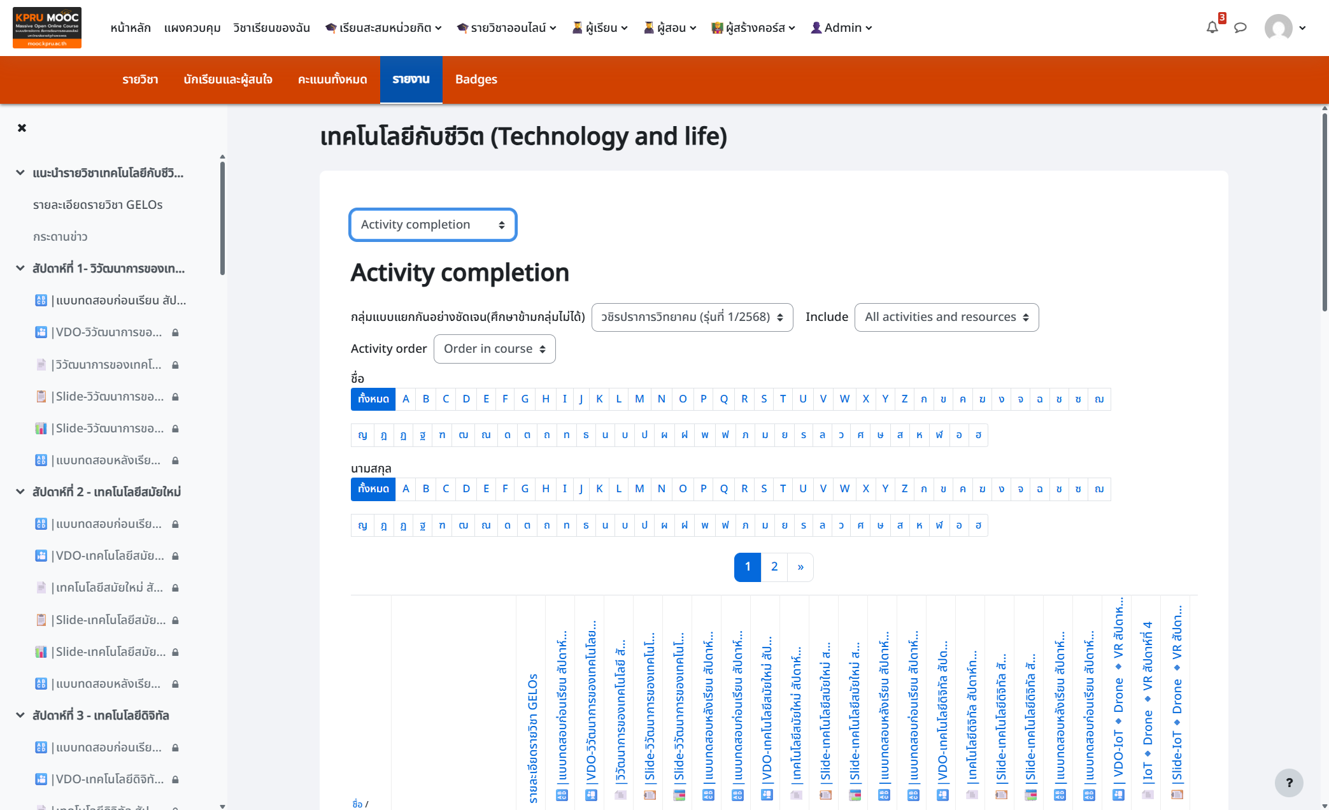Open the ผู้สอน menu in top navigation
The width and height of the screenshot is (1329, 810).
point(670,27)
